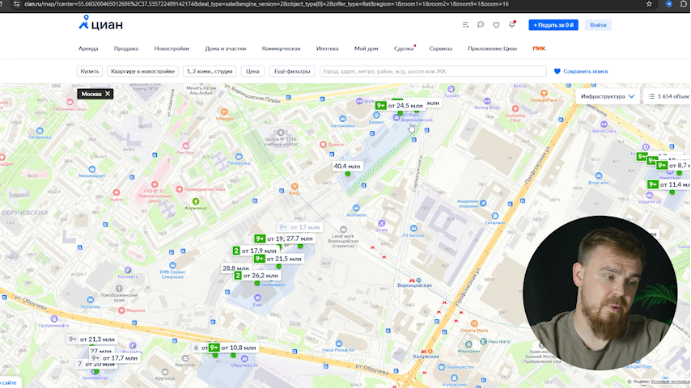Click the Пятёрочка map icon near Школа 1514

(239, 156)
